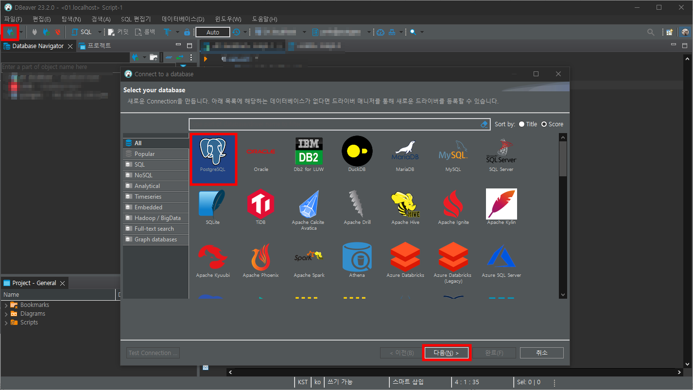This screenshot has height=390, width=693.
Task: Open the 데이터베이스(D) menu
Action: click(x=183, y=19)
